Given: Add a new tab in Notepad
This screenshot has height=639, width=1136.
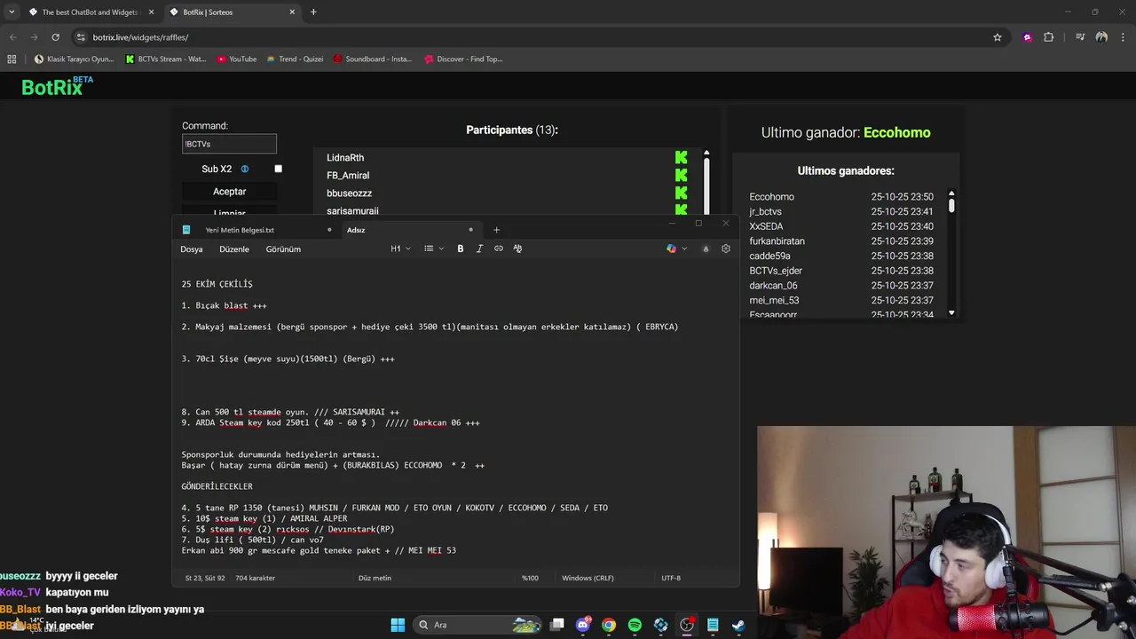Looking at the screenshot, I should [x=496, y=230].
